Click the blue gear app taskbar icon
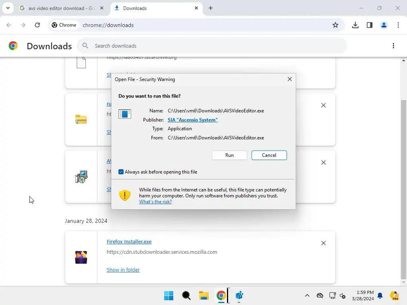This screenshot has width=407, height=305. (239, 295)
